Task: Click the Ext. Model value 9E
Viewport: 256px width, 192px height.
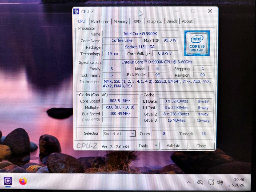Action: click(158, 75)
